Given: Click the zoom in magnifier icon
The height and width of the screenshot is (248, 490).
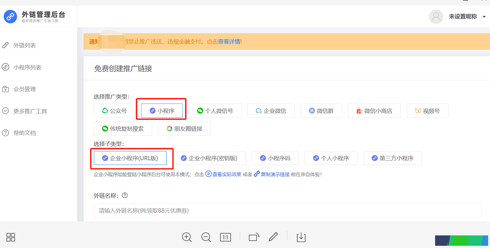Looking at the screenshot, I should pyautogui.click(x=187, y=237).
